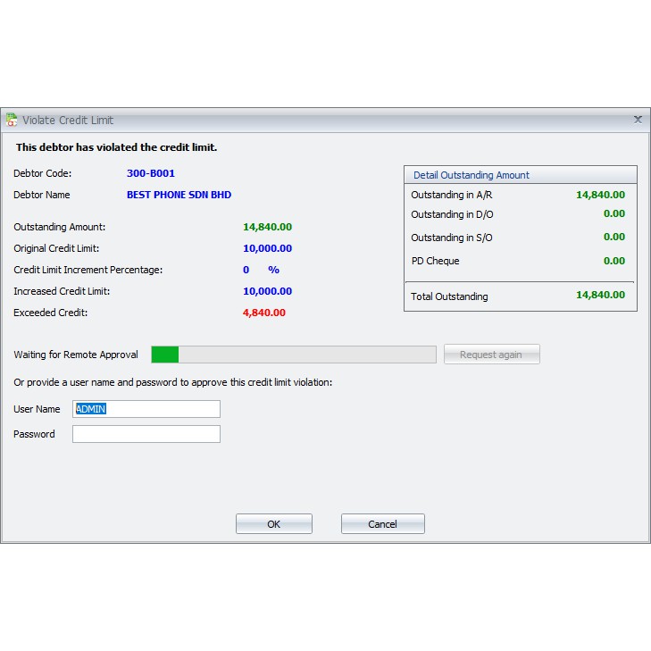Select the debtor code 300-B001
The image size is (651, 651).
click(x=151, y=173)
